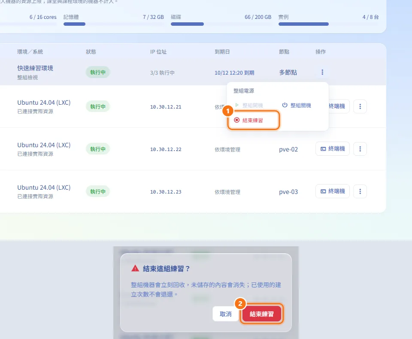Click the 多節點 node cell
Screen dimensions: 412x339
[x=288, y=73]
